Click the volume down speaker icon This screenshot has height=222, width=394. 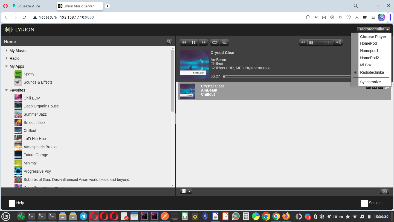click(303, 42)
